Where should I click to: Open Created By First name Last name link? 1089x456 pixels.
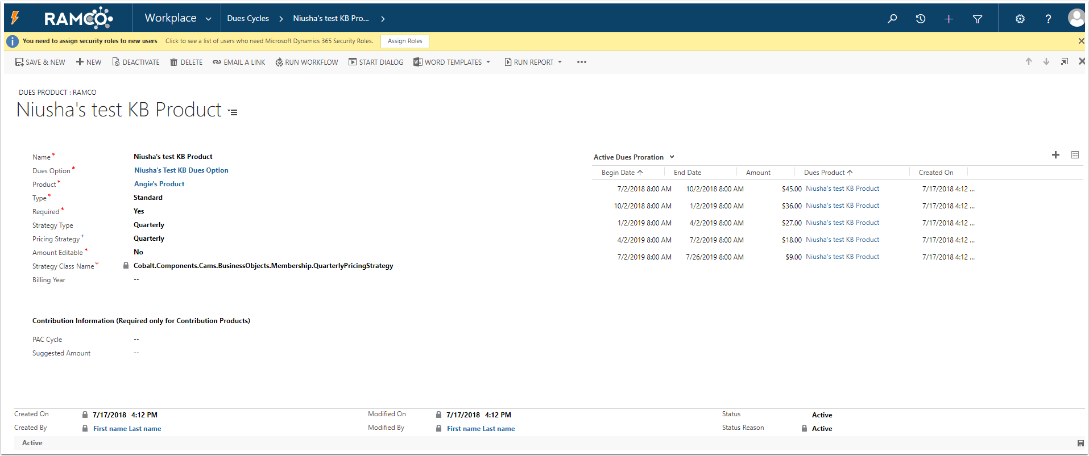point(127,429)
